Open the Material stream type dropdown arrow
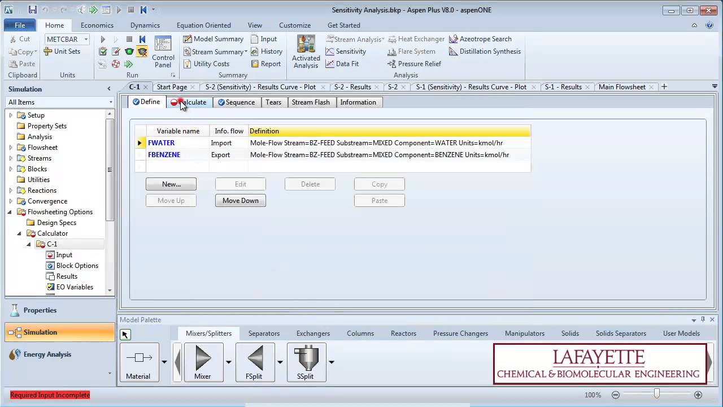This screenshot has width=723, height=407. point(164,362)
